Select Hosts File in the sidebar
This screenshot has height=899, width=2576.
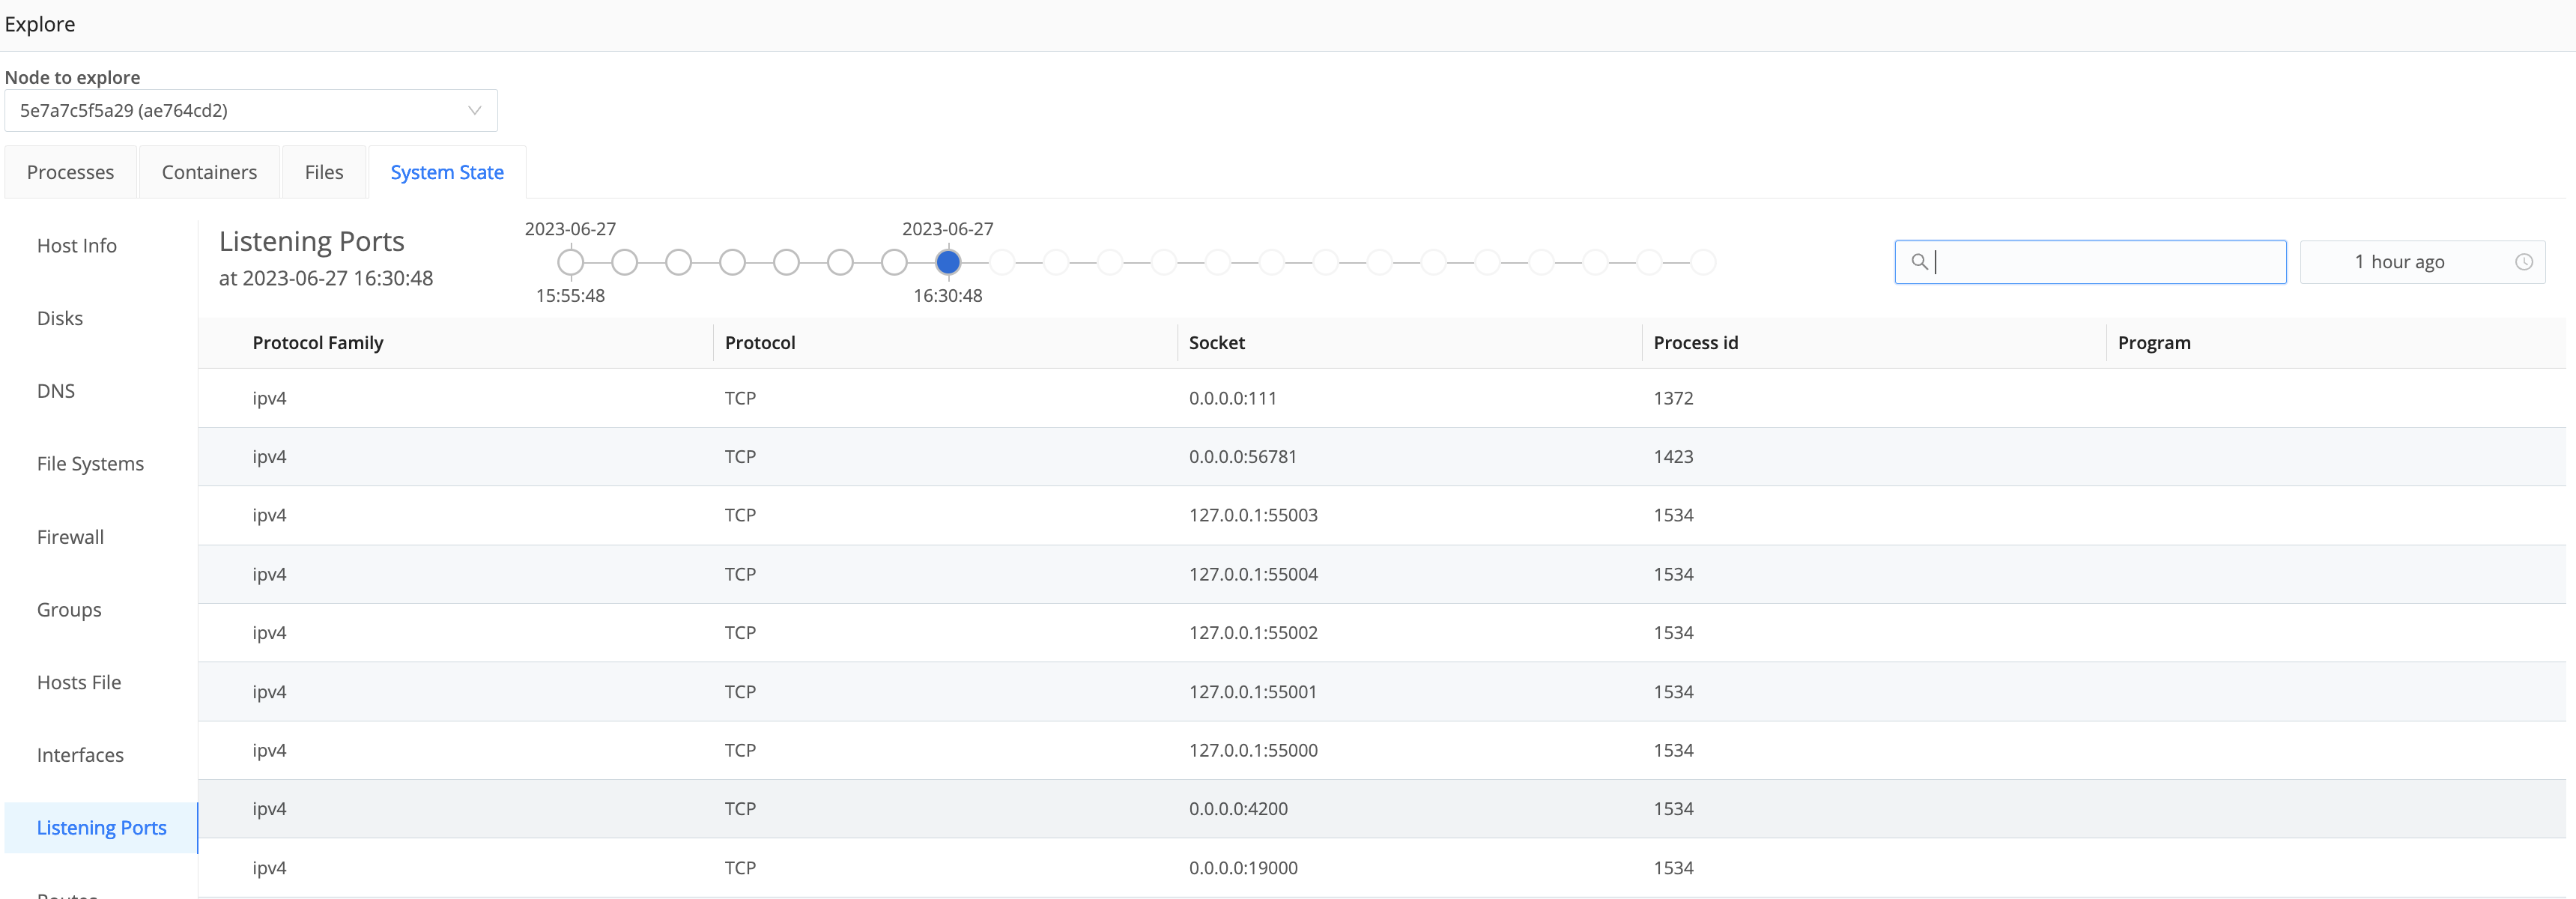point(78,682)
